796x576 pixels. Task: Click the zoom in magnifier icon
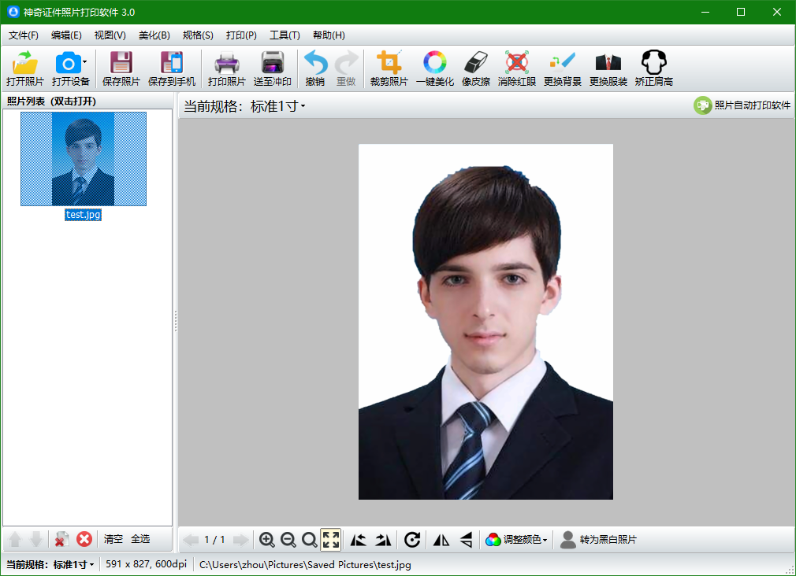point(267,539)
